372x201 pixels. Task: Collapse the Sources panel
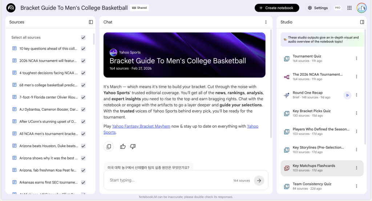coord(91,22)
